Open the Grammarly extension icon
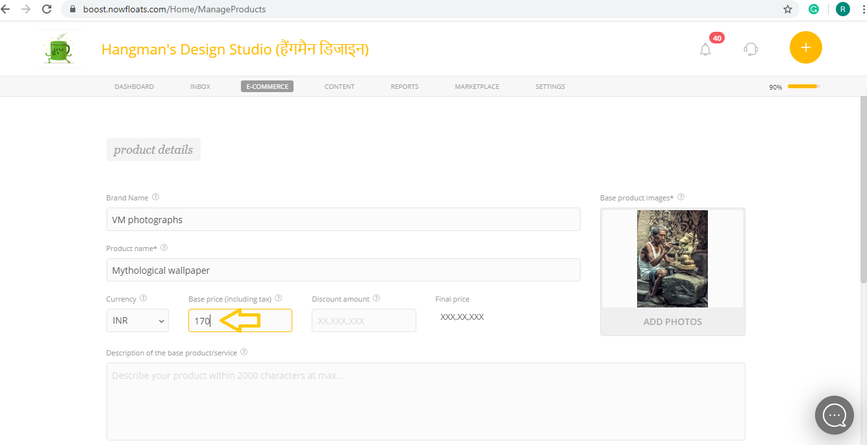Screen dimensions: 867x445 tap(814, 9)
